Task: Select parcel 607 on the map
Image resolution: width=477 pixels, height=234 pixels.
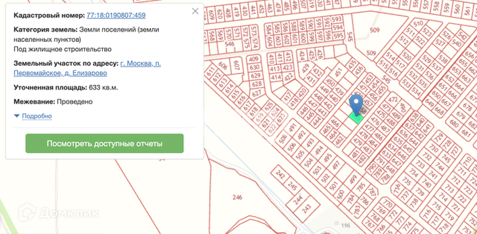Action: coord(237,65)
